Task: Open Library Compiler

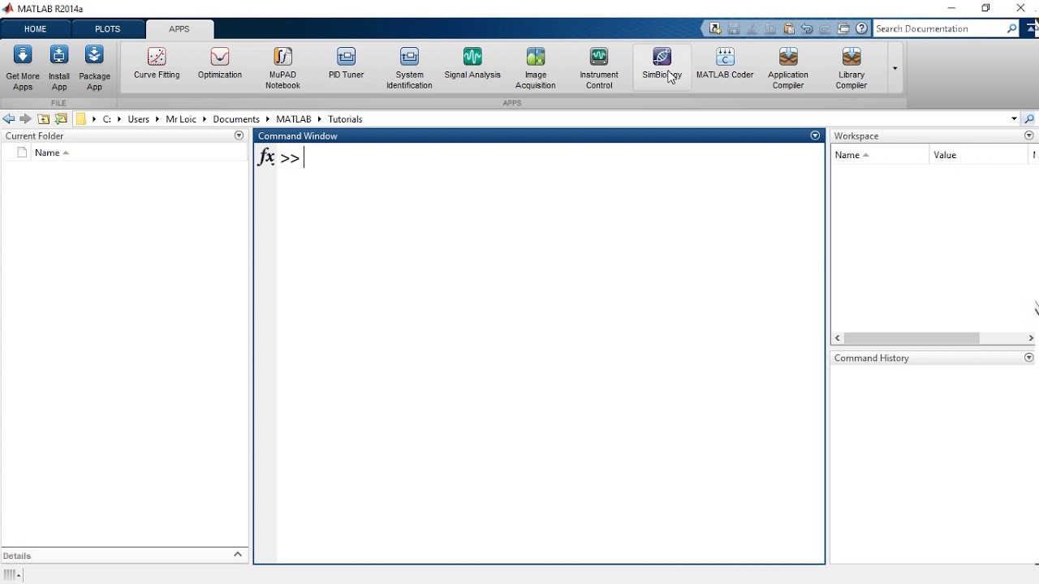Action: [851, 68]
